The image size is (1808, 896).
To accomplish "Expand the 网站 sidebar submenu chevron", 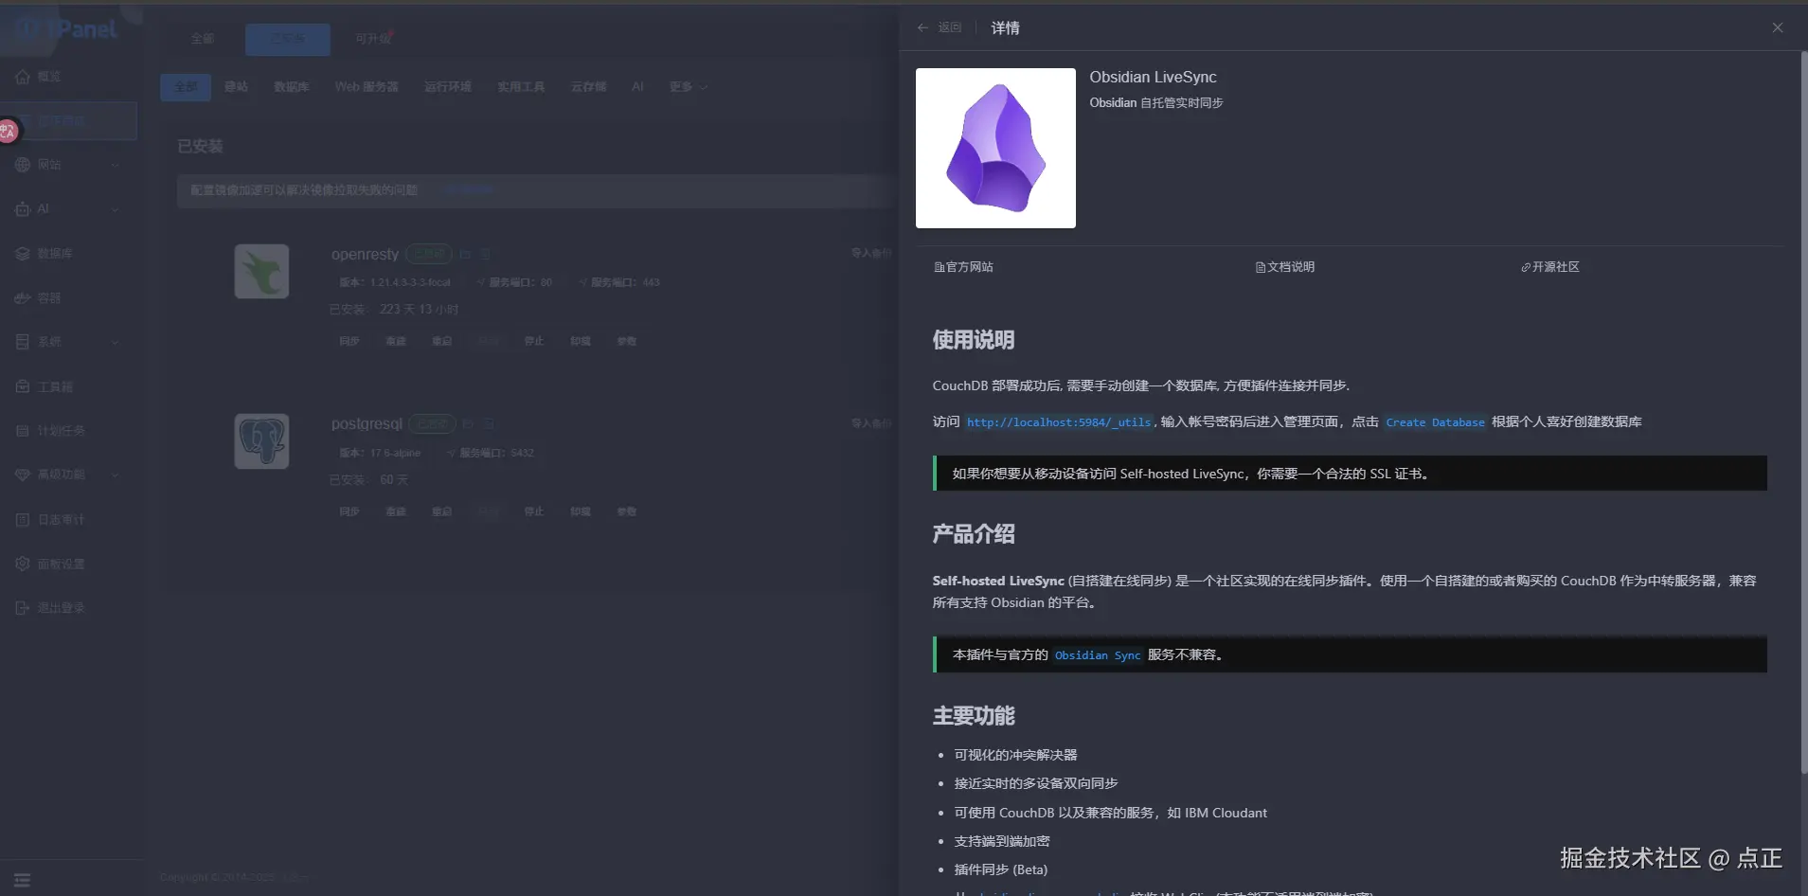I will click(x=116, y=165).
